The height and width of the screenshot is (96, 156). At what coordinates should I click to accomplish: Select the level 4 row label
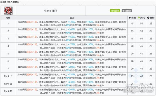(8, 46)
